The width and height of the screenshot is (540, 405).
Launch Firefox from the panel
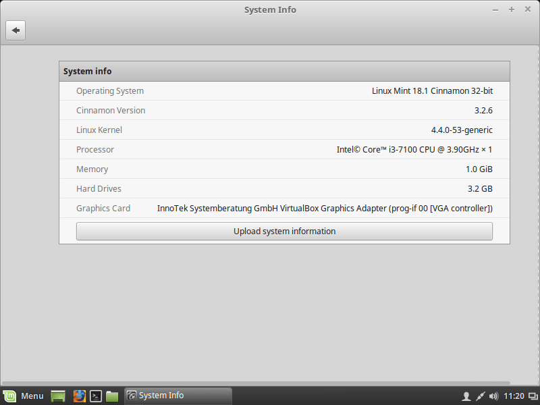coord(79,396)
